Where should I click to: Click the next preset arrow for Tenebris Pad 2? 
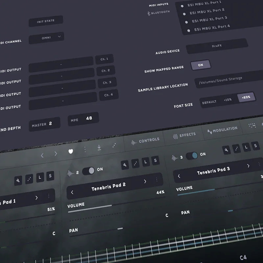145,181
